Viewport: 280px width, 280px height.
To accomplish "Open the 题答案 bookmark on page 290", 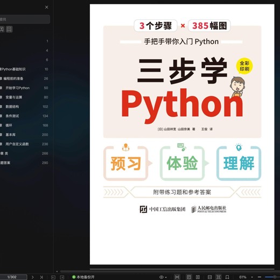I will pyautogui.click(x=24, y=163).
